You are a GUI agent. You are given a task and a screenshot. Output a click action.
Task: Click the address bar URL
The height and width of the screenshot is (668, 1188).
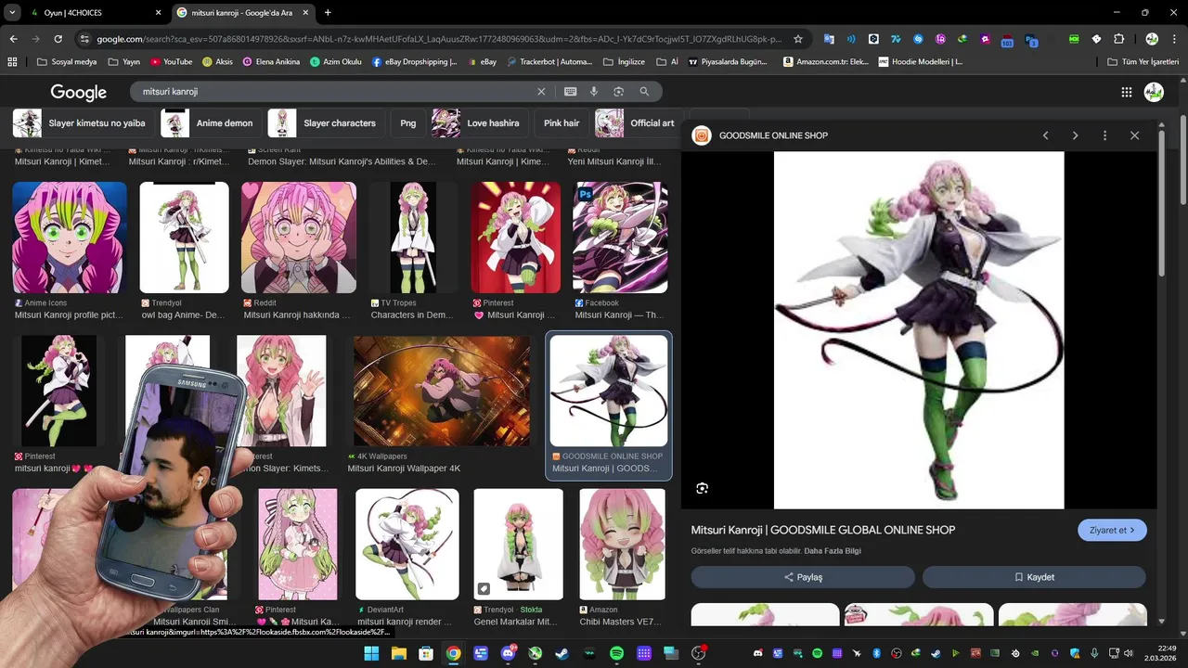[x=439, y=39]
